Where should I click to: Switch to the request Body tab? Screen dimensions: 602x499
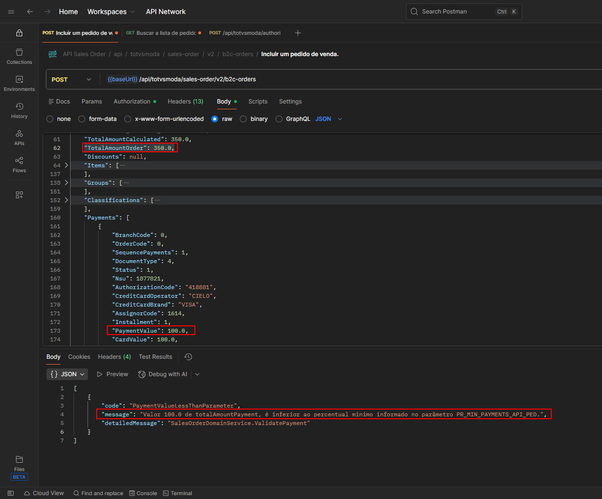[227, 102]
